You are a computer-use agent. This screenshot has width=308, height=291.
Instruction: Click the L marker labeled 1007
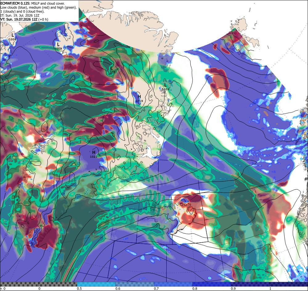111,68
